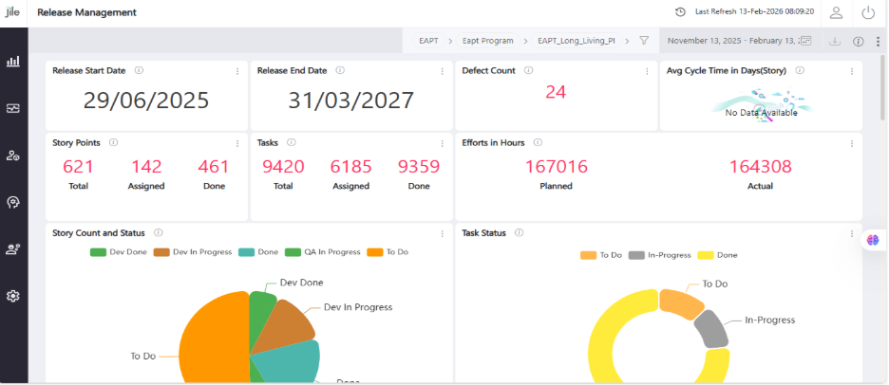Click info icon beside Efforts in Hours
The height and width of the screenshot is (385, 889).
tap(538, 142)
